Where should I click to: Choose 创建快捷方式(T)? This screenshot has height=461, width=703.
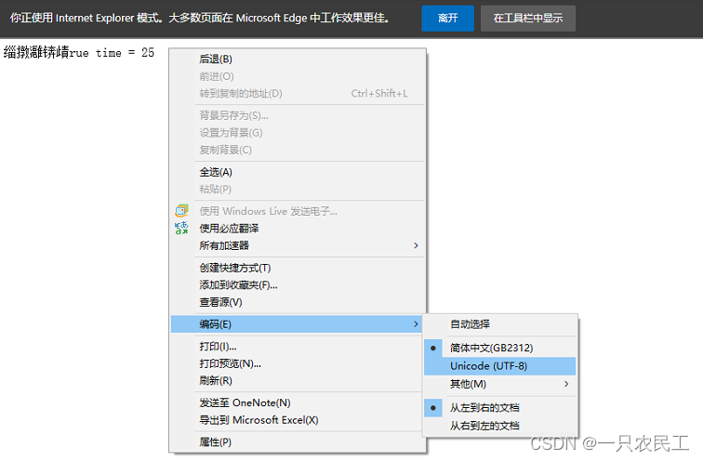click(298, 268)
